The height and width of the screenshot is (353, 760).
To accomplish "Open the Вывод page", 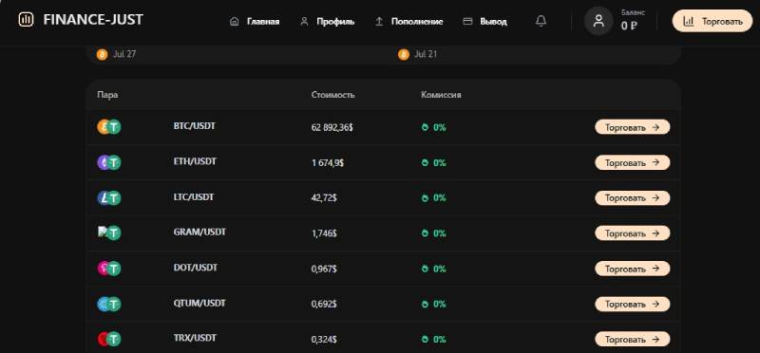I will (485, 22).
